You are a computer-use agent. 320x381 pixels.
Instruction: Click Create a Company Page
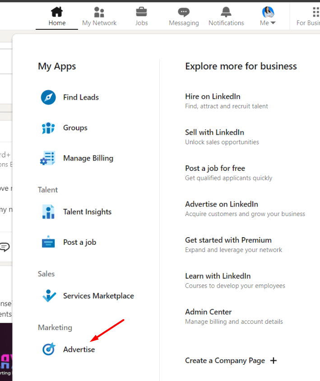click(225, 361)
